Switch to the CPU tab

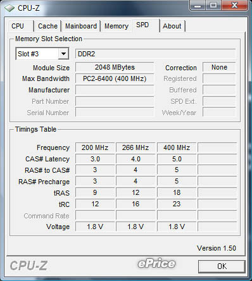[21, 26]
